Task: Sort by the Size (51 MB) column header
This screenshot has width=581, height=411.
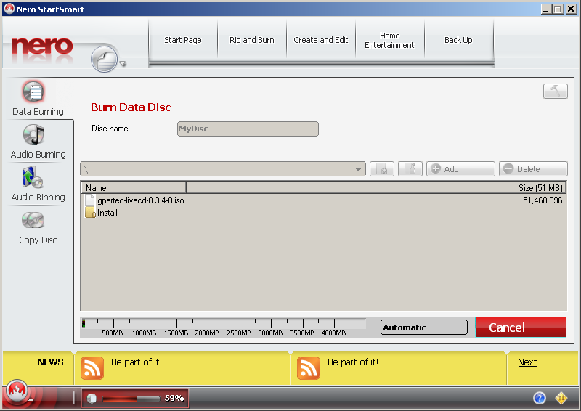Action: (376, 188)
